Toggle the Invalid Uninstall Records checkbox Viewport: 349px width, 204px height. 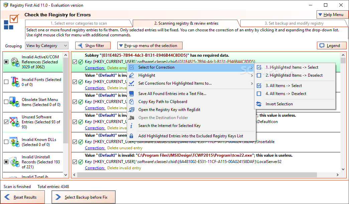(6, 162)
